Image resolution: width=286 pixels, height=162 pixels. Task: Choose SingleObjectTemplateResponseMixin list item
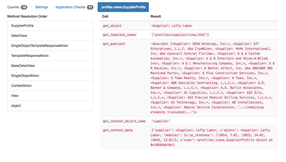point(50,46)
